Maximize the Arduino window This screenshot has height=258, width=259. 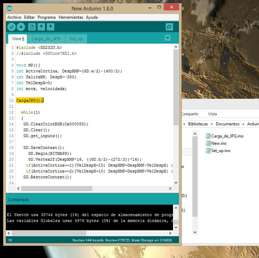point(159,7)
